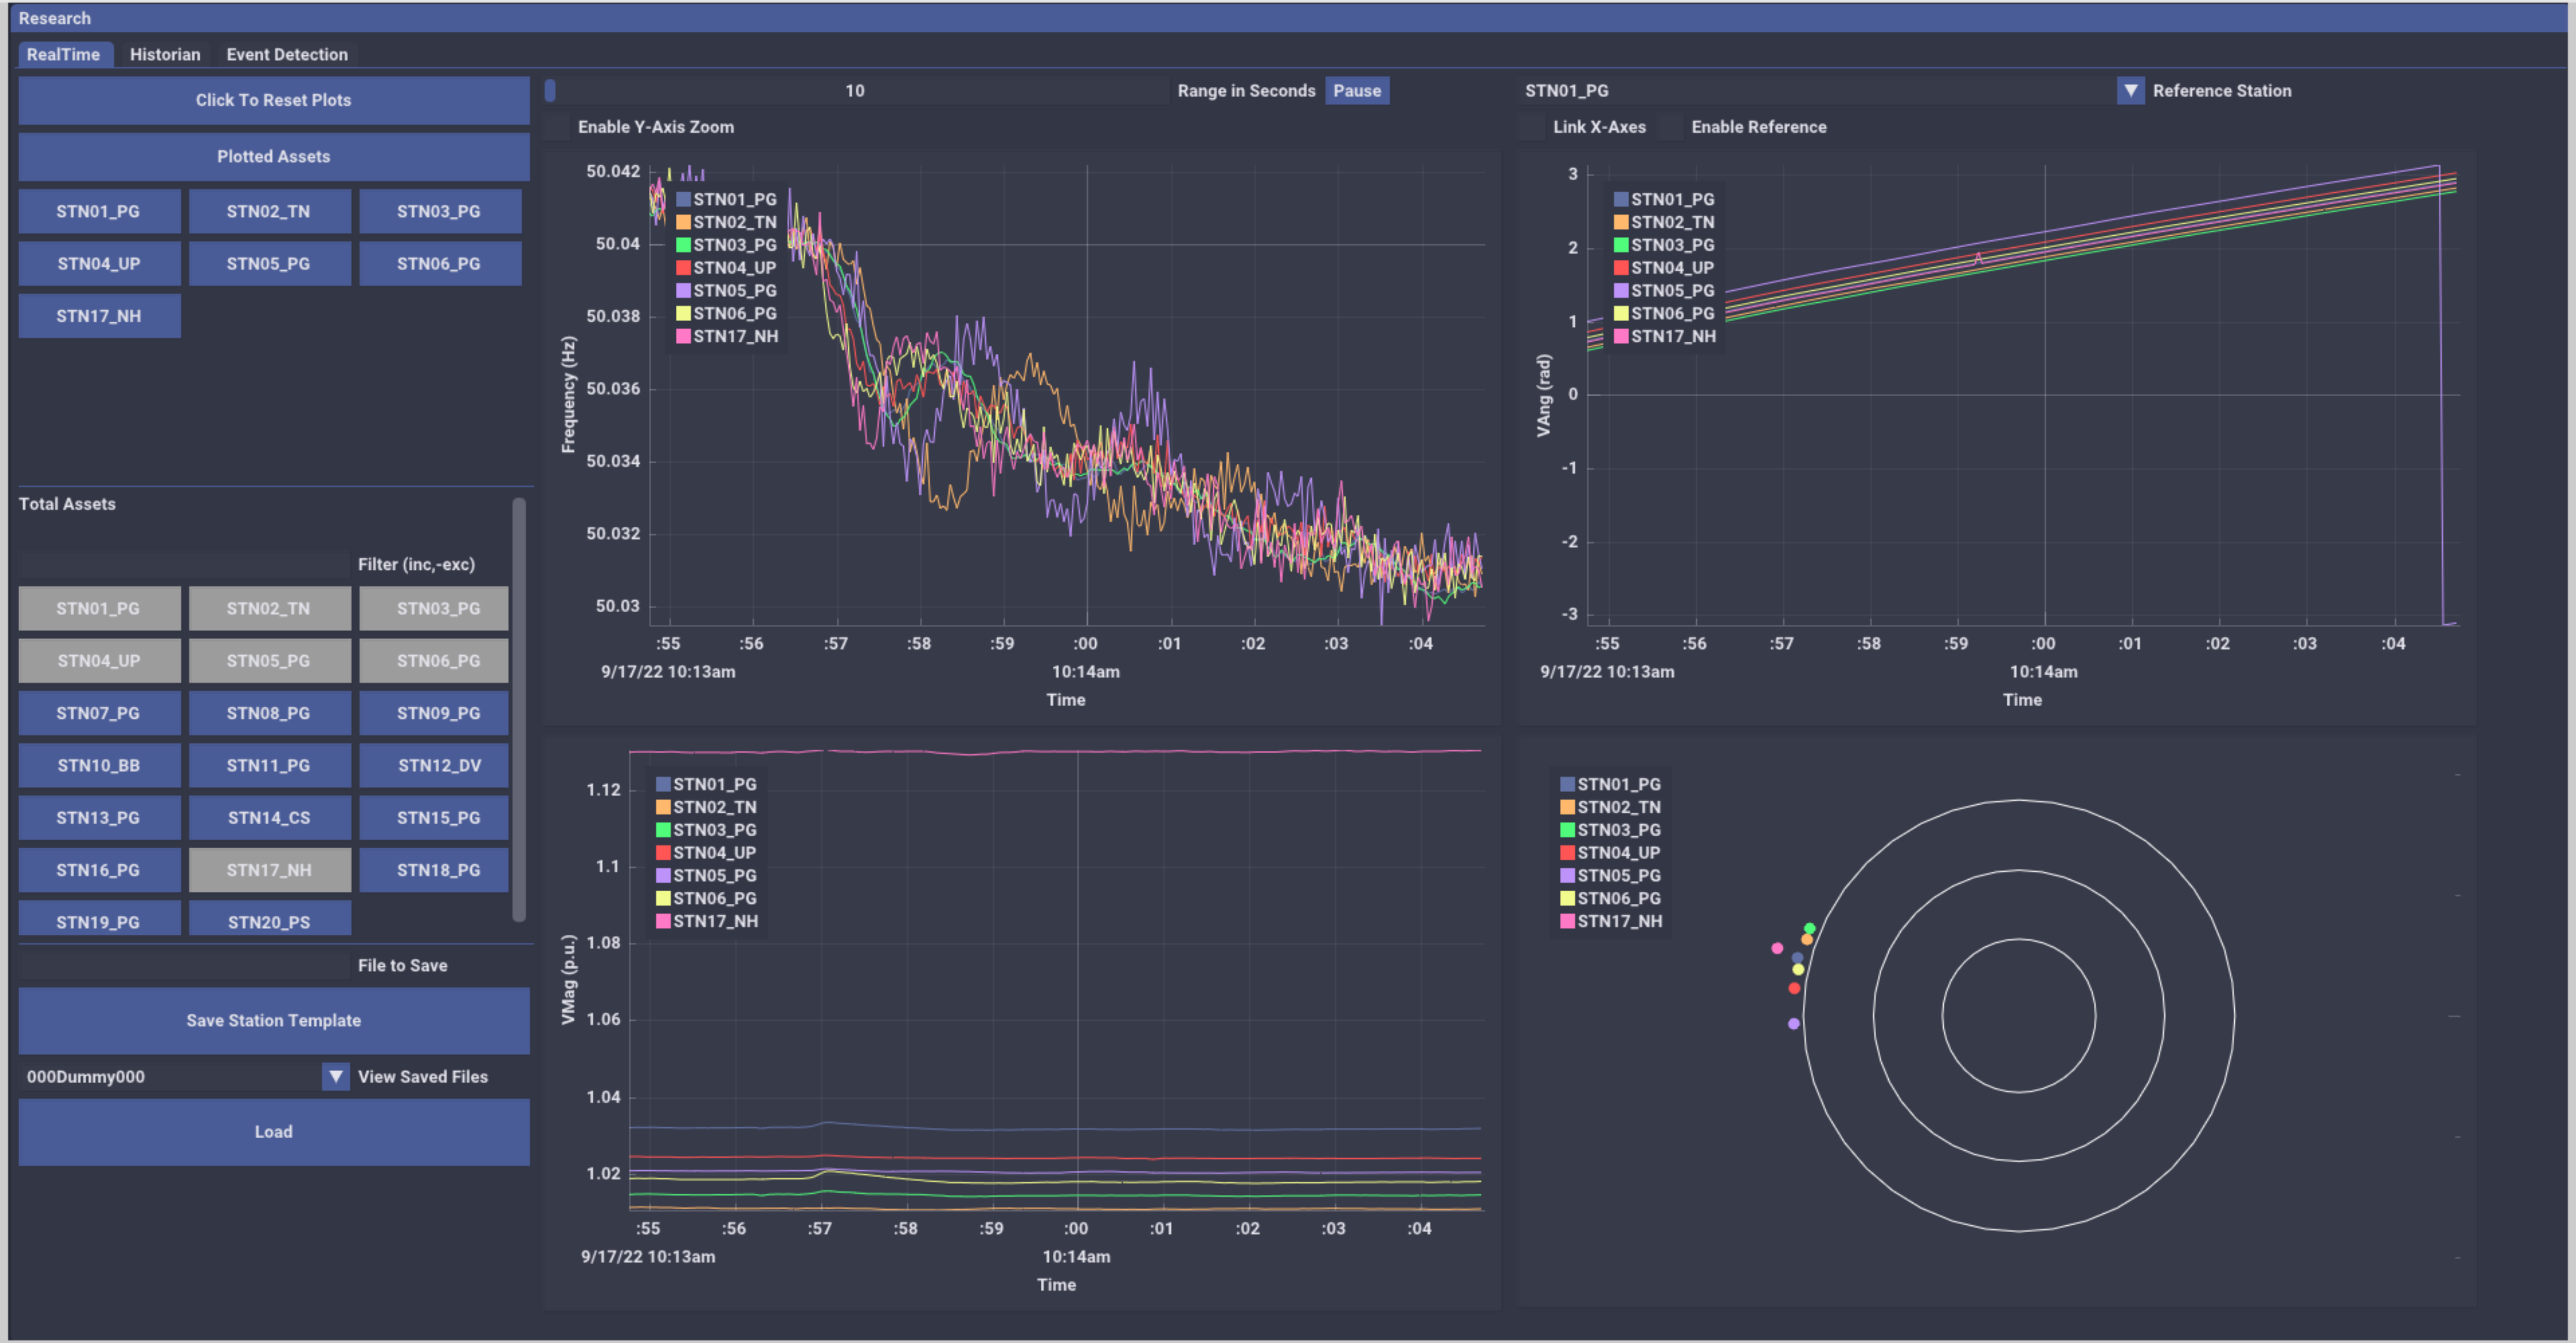Click the Range in Seconds slider

856,91
